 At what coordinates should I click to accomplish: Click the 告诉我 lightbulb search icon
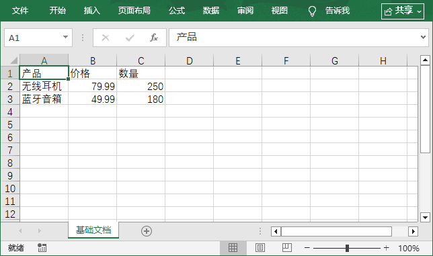[x=312, y=11]
